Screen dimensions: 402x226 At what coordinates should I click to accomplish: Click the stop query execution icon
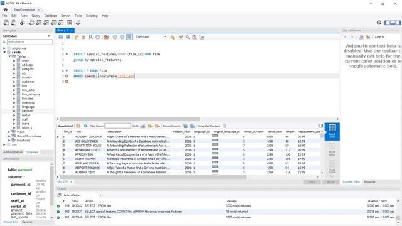(98, 37)
